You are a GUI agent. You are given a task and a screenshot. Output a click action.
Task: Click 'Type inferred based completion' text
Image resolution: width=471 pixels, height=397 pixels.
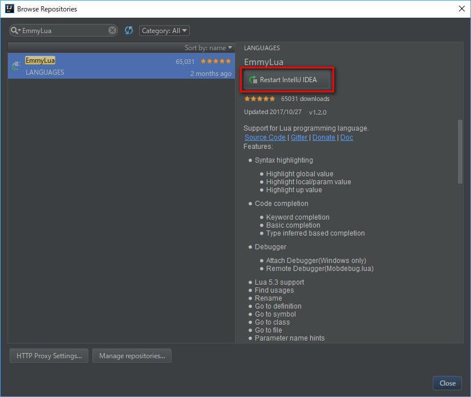[315, 233]
